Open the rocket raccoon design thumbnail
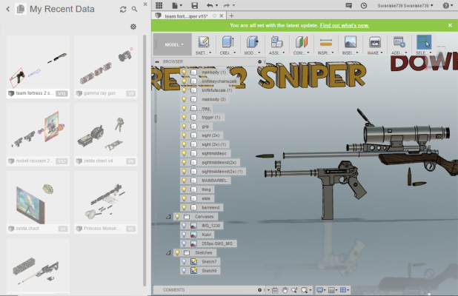Image resolution: width=458 pixels, height=296 pixels. pyautogui.click(x=38, y=134)
